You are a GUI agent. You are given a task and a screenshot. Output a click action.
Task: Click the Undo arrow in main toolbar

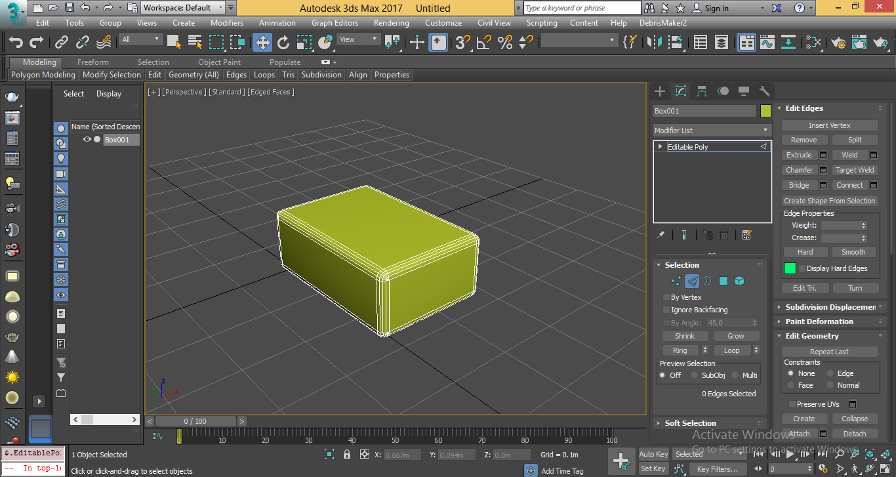click(x=16, y=43)
